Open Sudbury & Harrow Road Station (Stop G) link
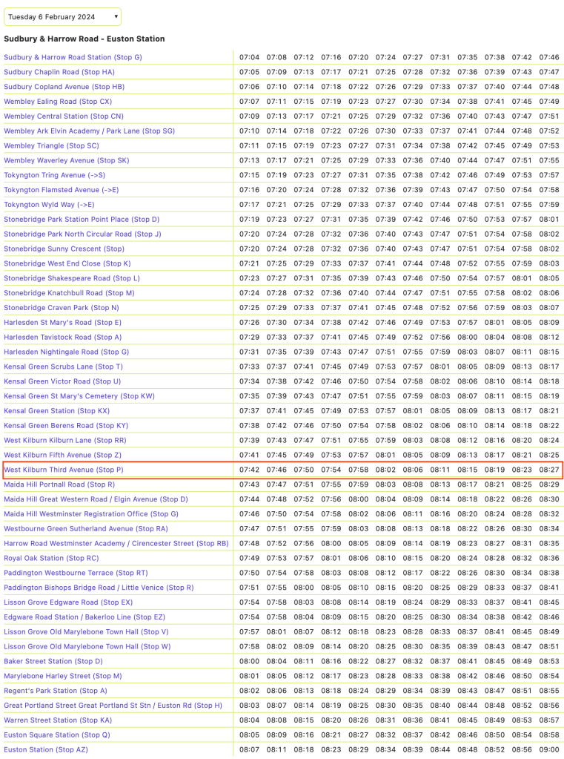564x759 pixels. point(73,57)
